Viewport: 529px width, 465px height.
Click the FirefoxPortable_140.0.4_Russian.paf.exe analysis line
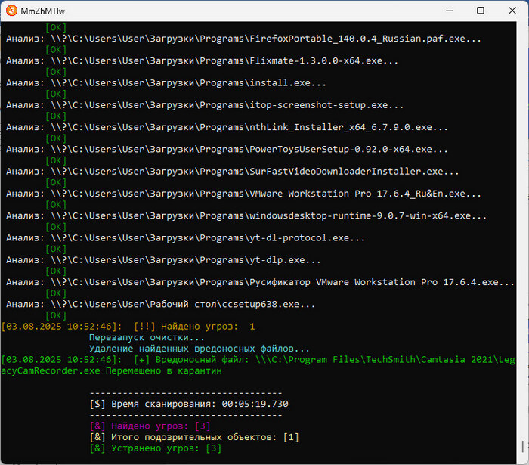243,39
